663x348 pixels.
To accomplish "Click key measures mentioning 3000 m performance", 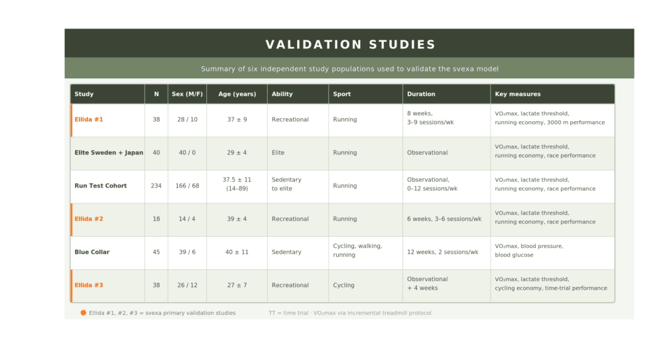I will (550, 117).
